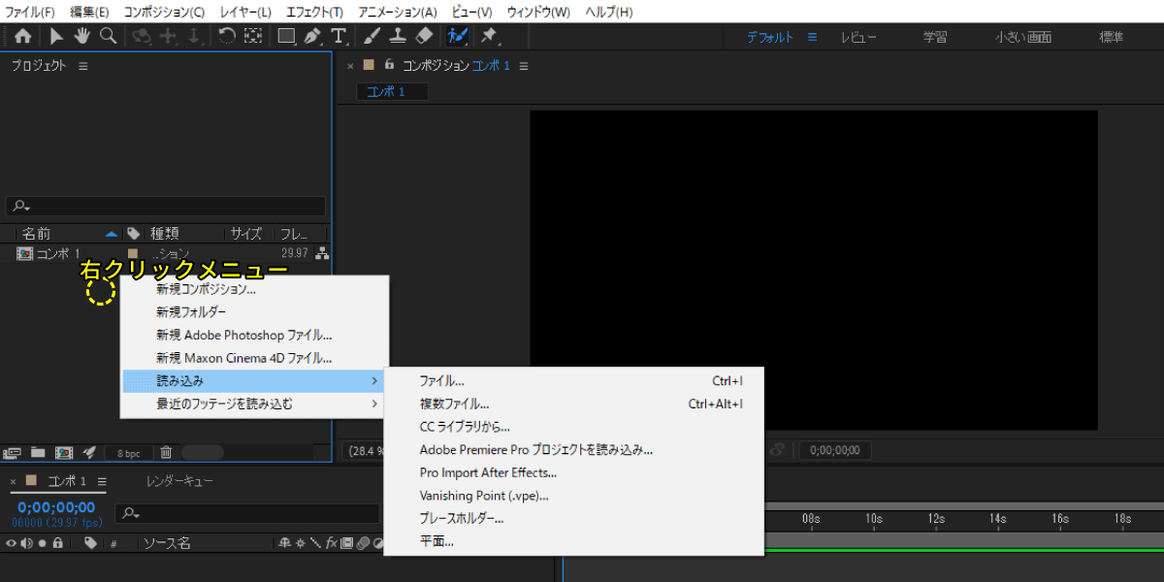Toggle the lock column in timeline header
Screen dimensions: 1164x582
pos(58,543)
